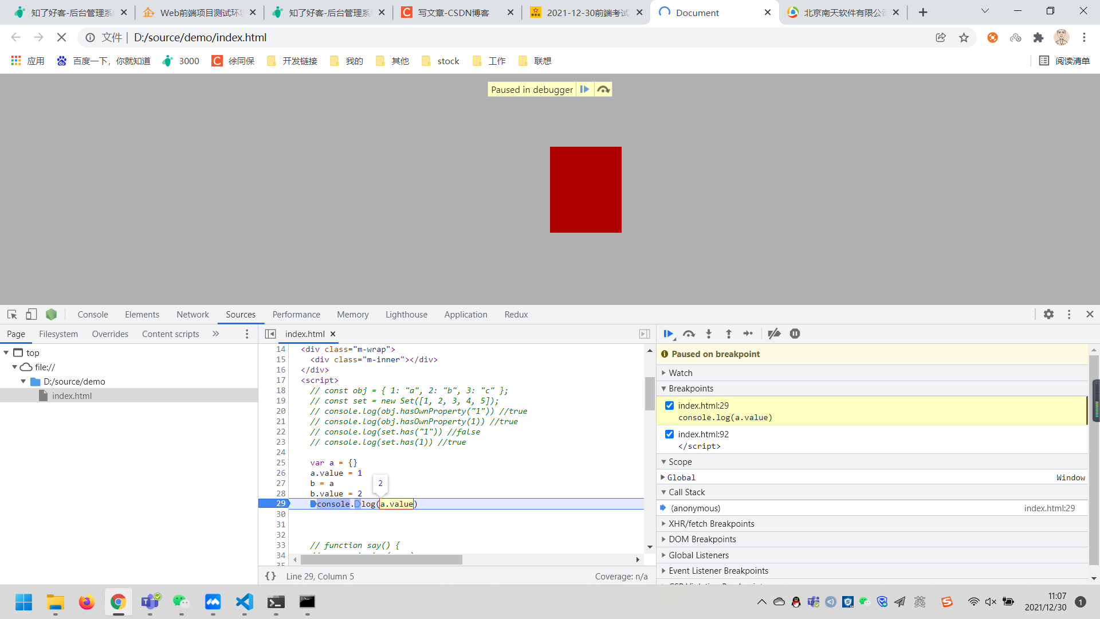This screenshot has width=1100, height=619.
Task: Resume script execution in debugger toolbar
Action: tap(668, 334)
